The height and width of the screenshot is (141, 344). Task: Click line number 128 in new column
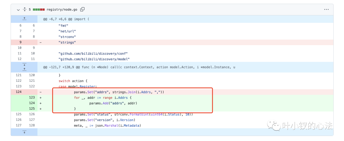click(32, 126)
